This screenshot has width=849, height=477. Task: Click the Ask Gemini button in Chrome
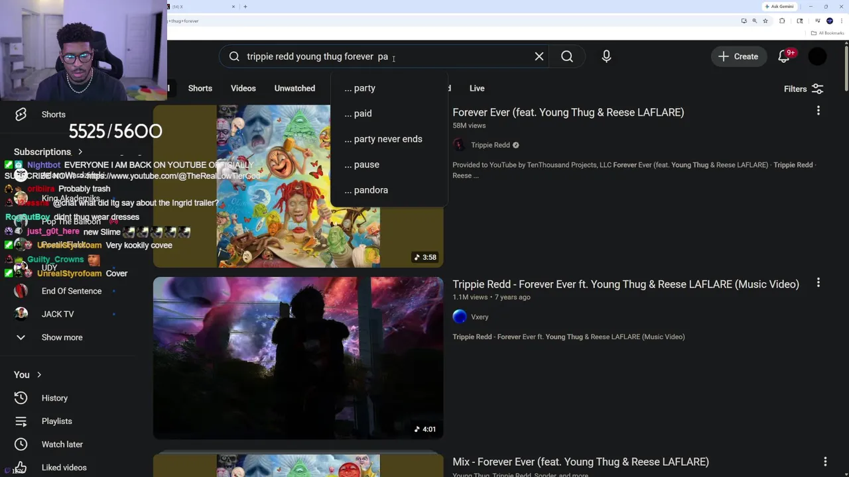pos(779,7)
